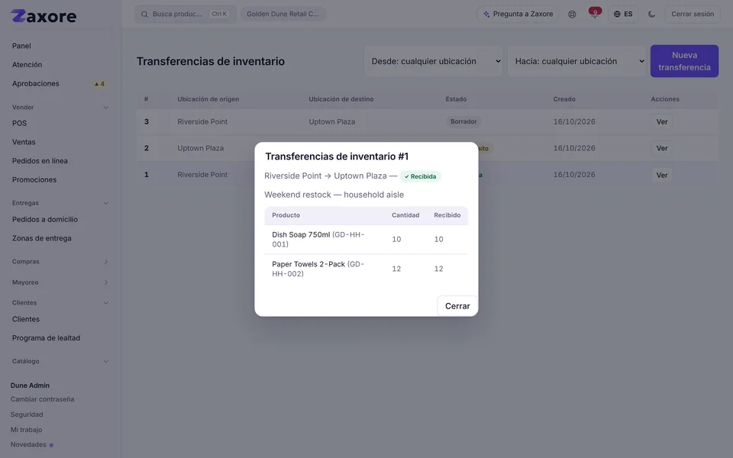Open Programa de lealtad
The height and width of the screenshot is (458, 733).
46,338
